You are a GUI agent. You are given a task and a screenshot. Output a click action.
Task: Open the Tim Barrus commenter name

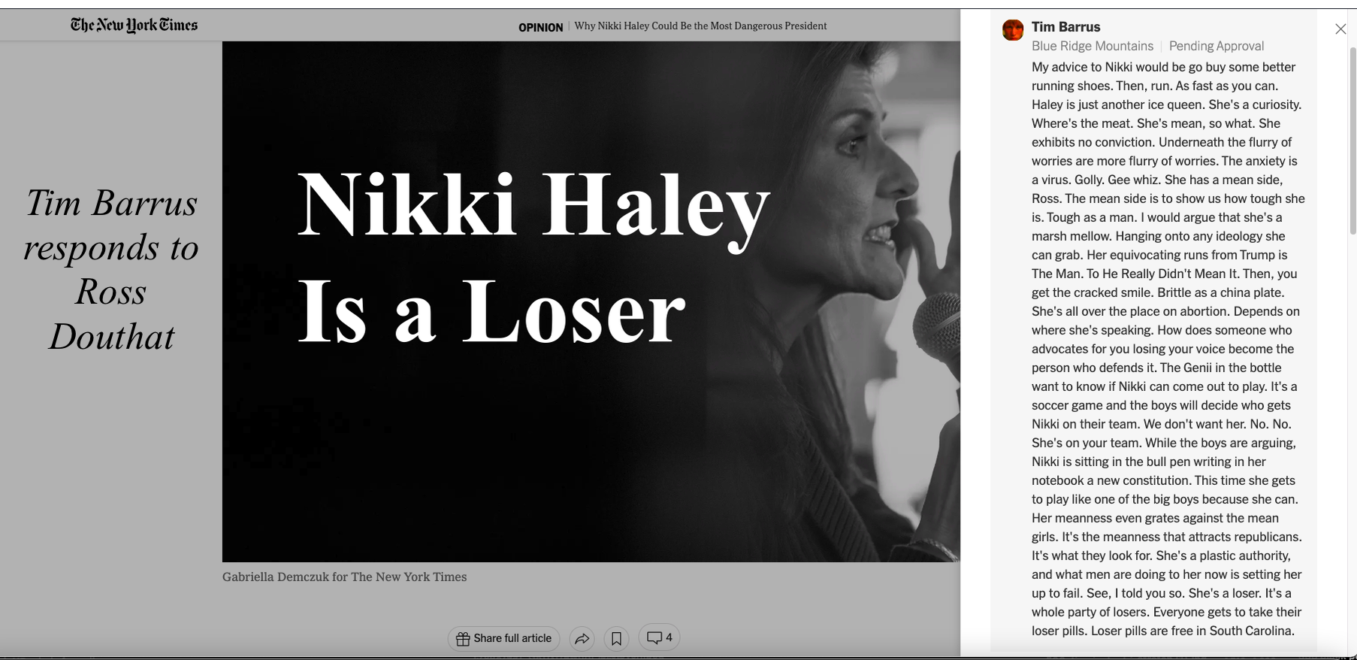coord(1065,27)
